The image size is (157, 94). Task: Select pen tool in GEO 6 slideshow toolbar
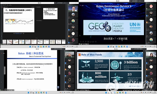click(86, 42)
